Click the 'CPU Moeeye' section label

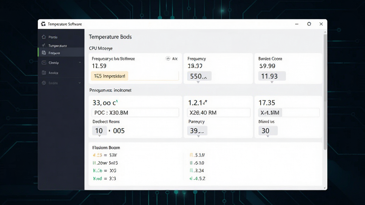101,48
